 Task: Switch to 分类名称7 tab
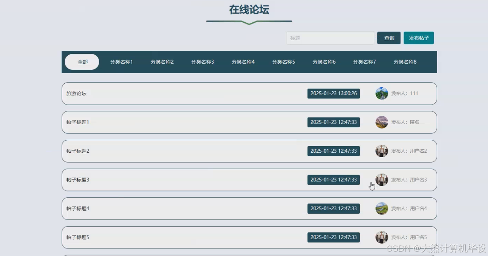click(x=364, y=62)
